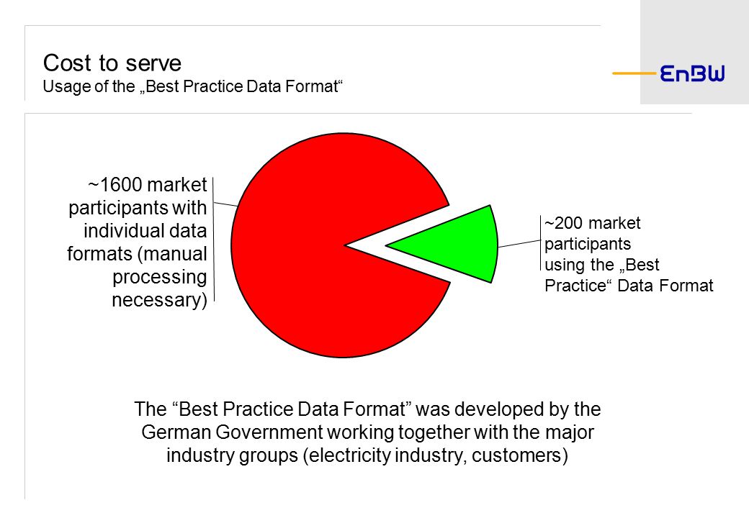Click the EnBW logo
Screen dimensions: 749x518
coord(692,73)
